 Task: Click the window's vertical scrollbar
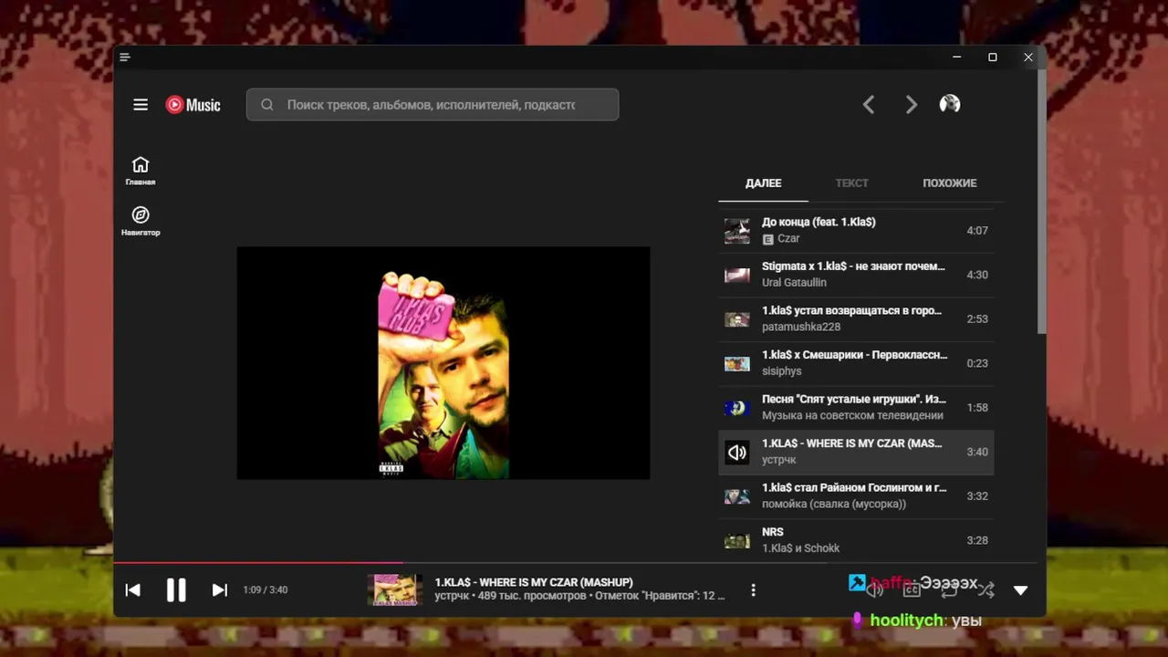point(1042,201)
